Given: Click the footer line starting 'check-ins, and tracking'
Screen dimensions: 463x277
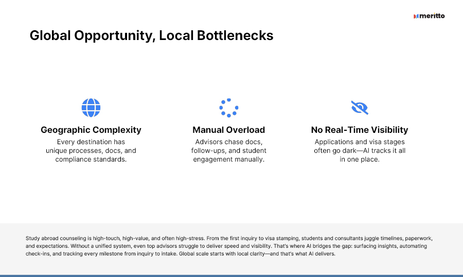Looking at the screenshot, I should (x=181, y=254).
